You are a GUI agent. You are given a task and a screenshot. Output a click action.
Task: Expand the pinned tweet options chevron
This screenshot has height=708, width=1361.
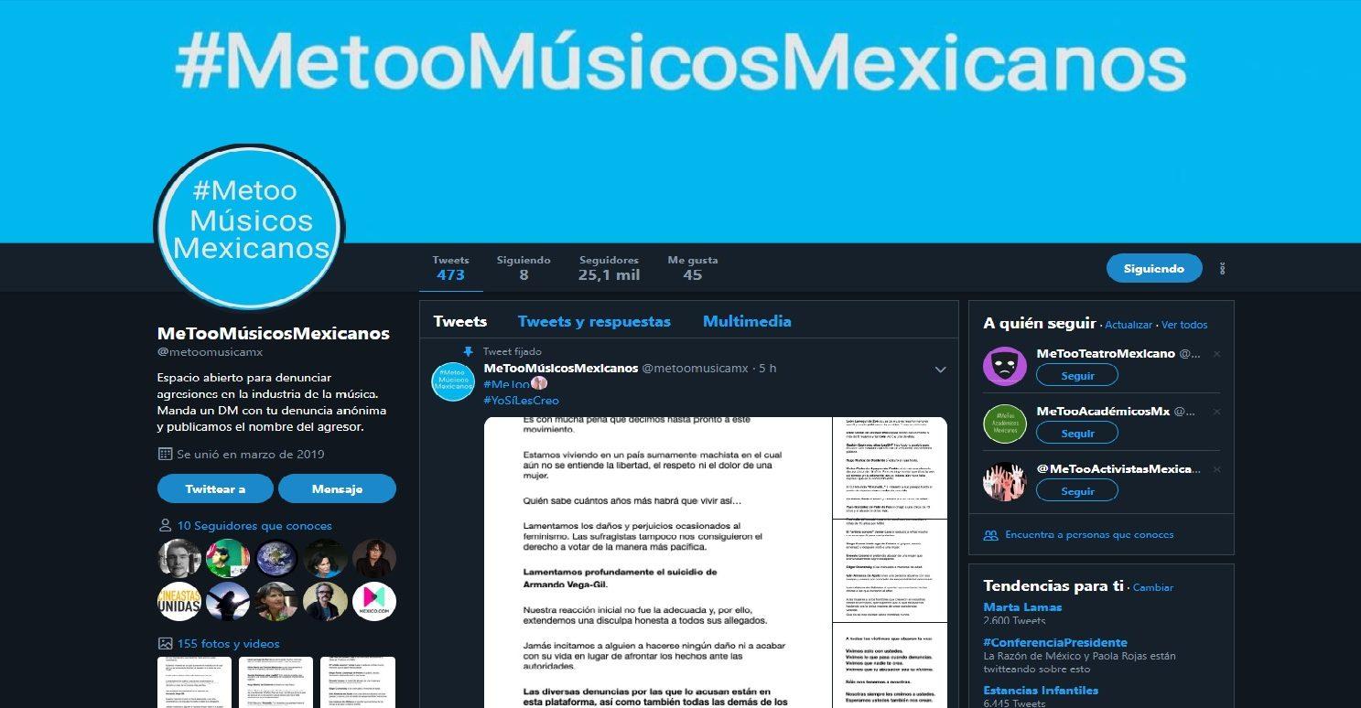[939, 370]
